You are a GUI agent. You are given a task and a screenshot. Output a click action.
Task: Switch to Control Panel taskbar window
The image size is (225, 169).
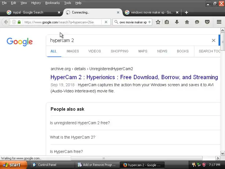click(52, 165)
